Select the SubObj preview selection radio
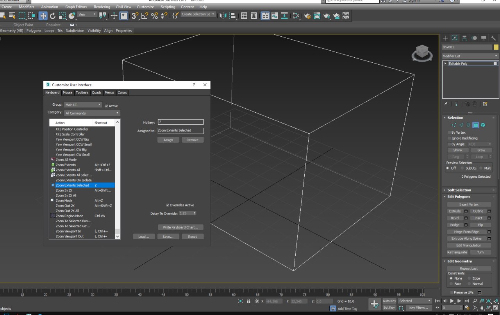The width and height of the screenshot is (500, 315). click(462, 168)
